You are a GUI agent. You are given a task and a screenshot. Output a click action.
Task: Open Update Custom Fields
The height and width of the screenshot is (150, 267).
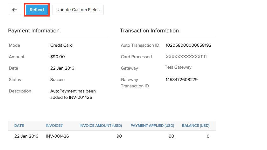78,10
